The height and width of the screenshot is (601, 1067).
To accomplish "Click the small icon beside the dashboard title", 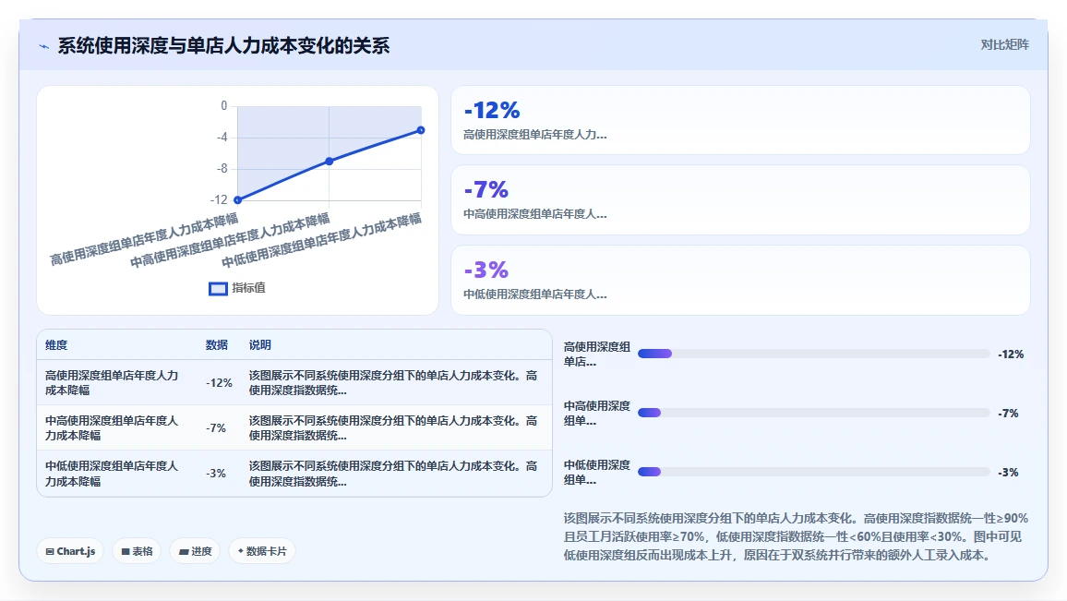I will coord(44,46).
